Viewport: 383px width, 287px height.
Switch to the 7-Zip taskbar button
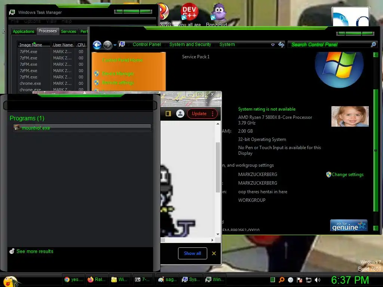pos(143,280)
